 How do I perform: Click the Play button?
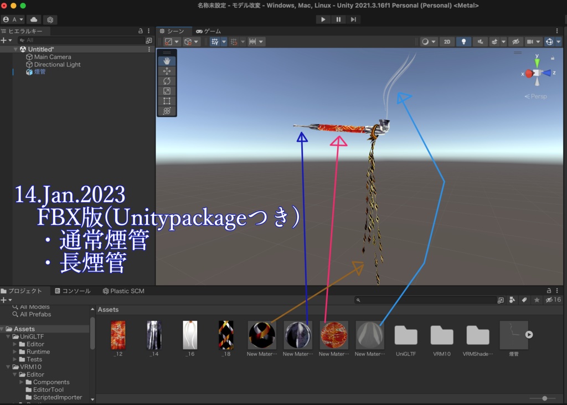(323, 19)
